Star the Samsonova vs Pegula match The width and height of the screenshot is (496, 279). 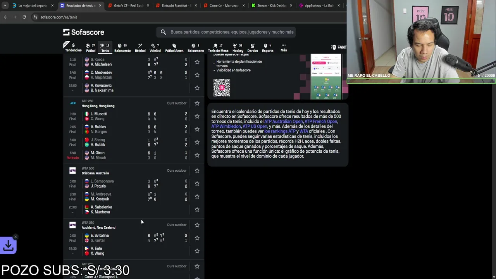pyautogui.click(x=197, y=184)
